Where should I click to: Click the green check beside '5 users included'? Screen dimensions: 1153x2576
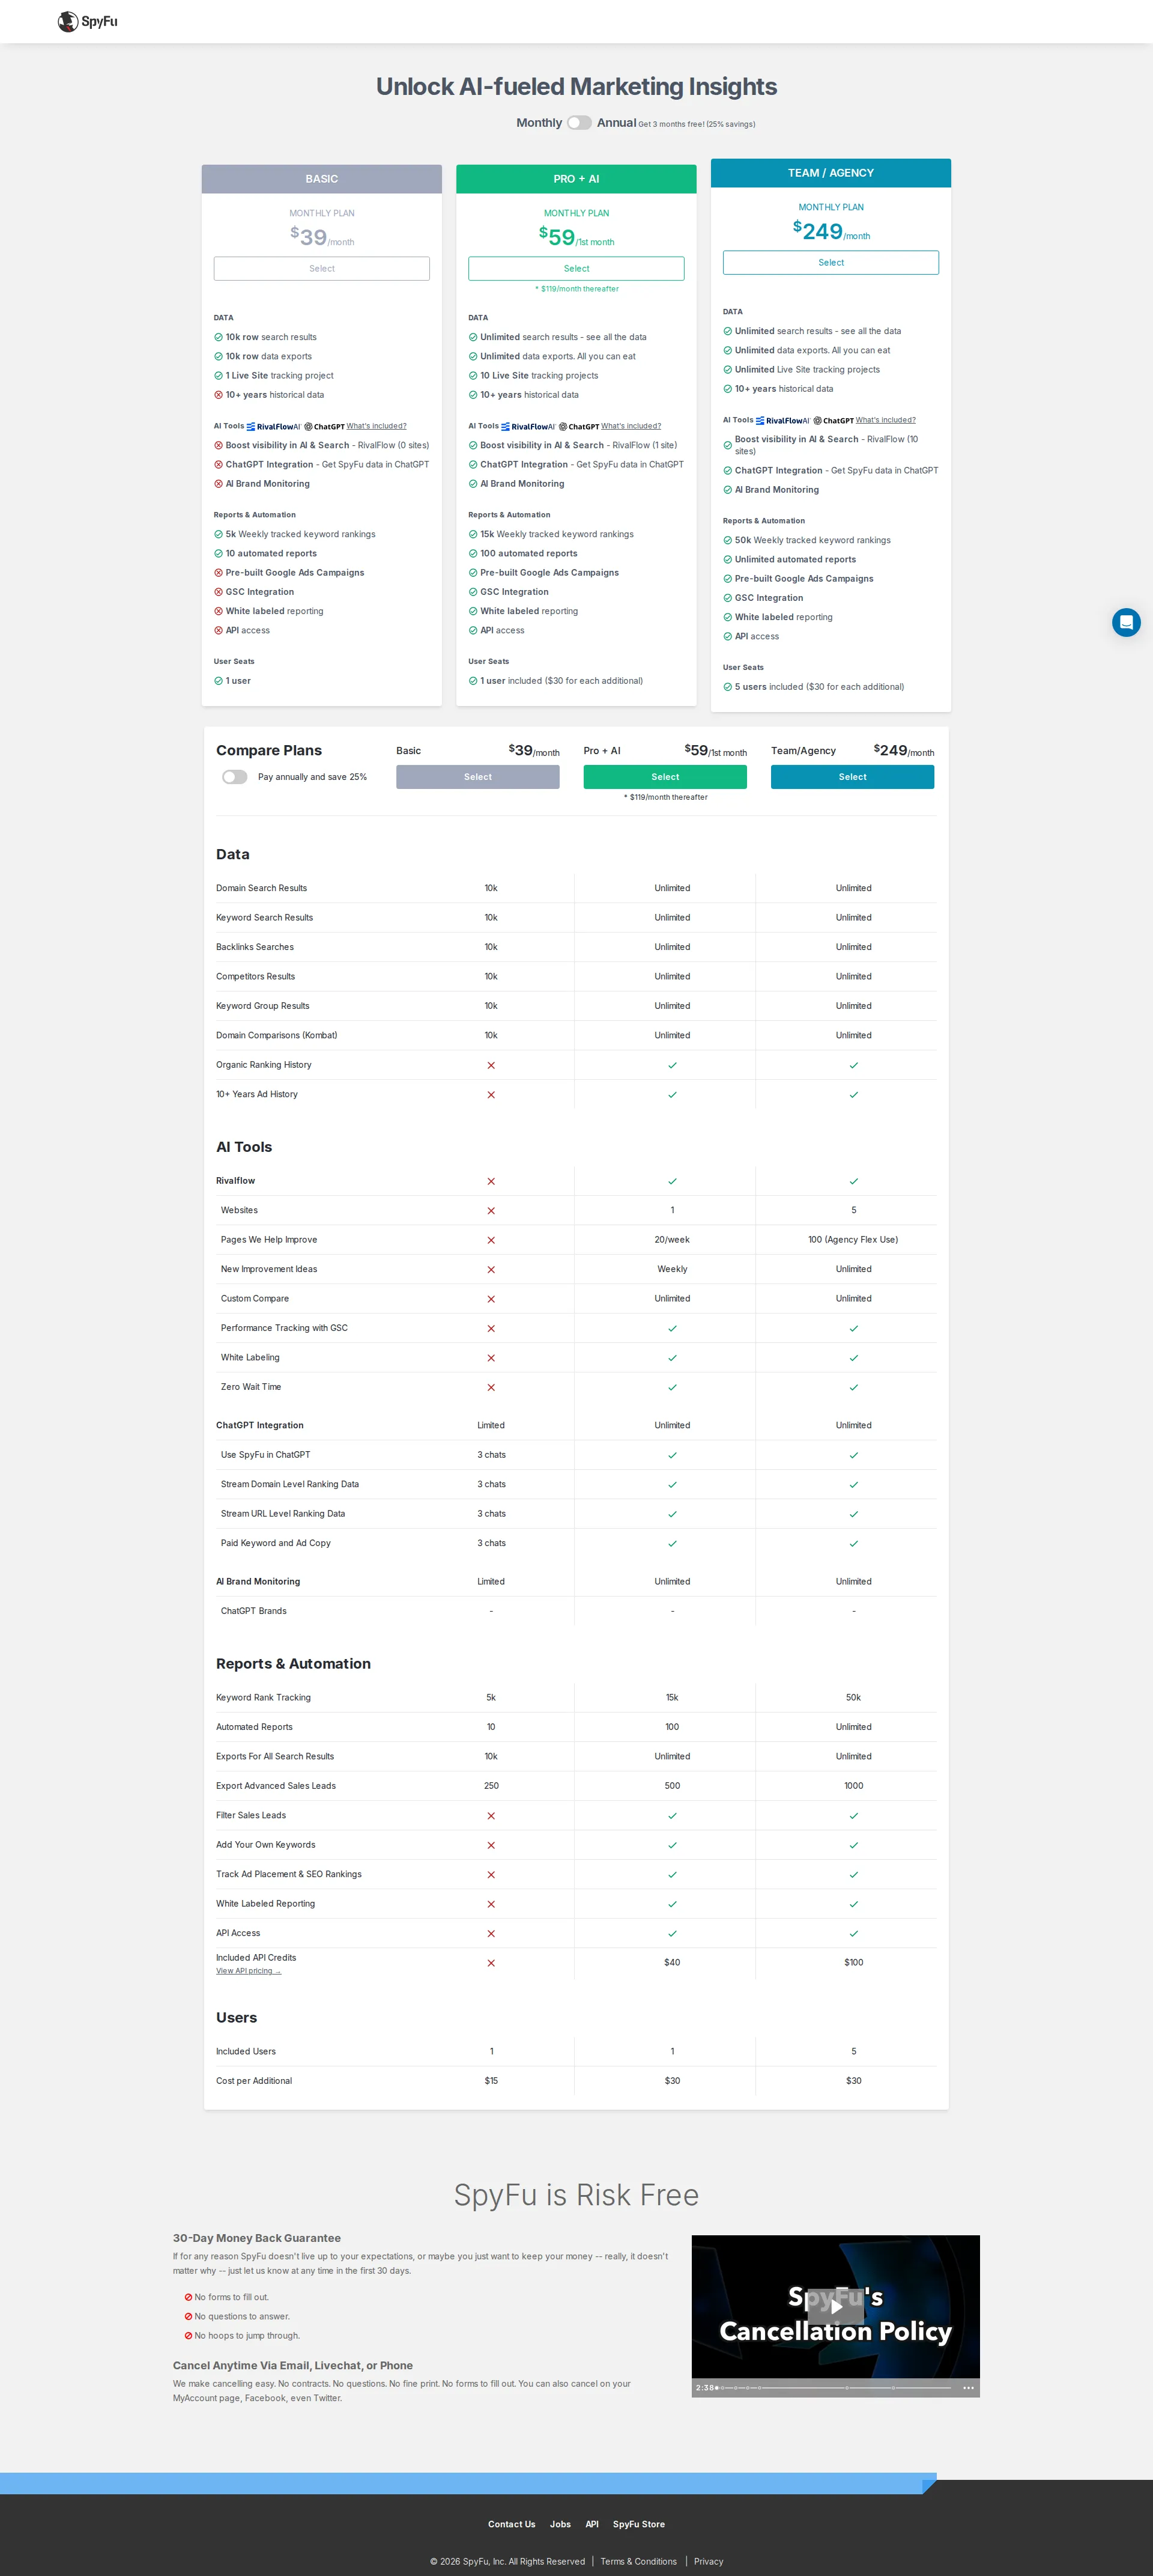727,687
